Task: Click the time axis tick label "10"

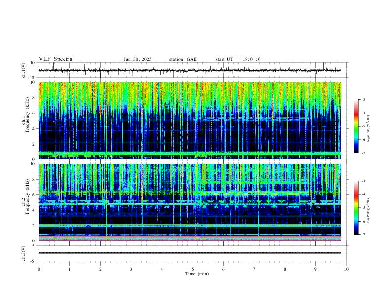Action: point(346,269)
